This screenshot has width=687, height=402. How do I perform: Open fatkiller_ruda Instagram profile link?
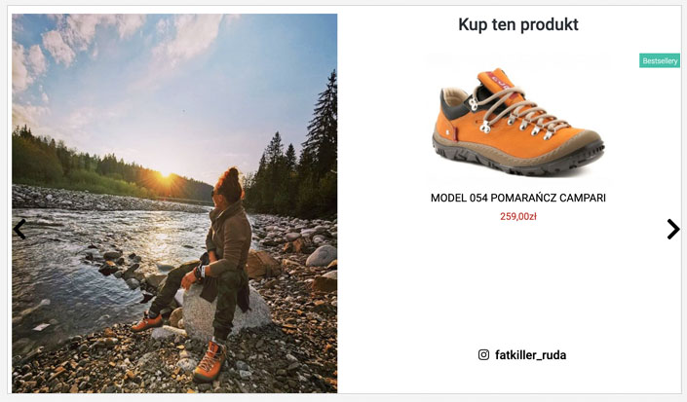pyautogui.click(x=530, y=354)
